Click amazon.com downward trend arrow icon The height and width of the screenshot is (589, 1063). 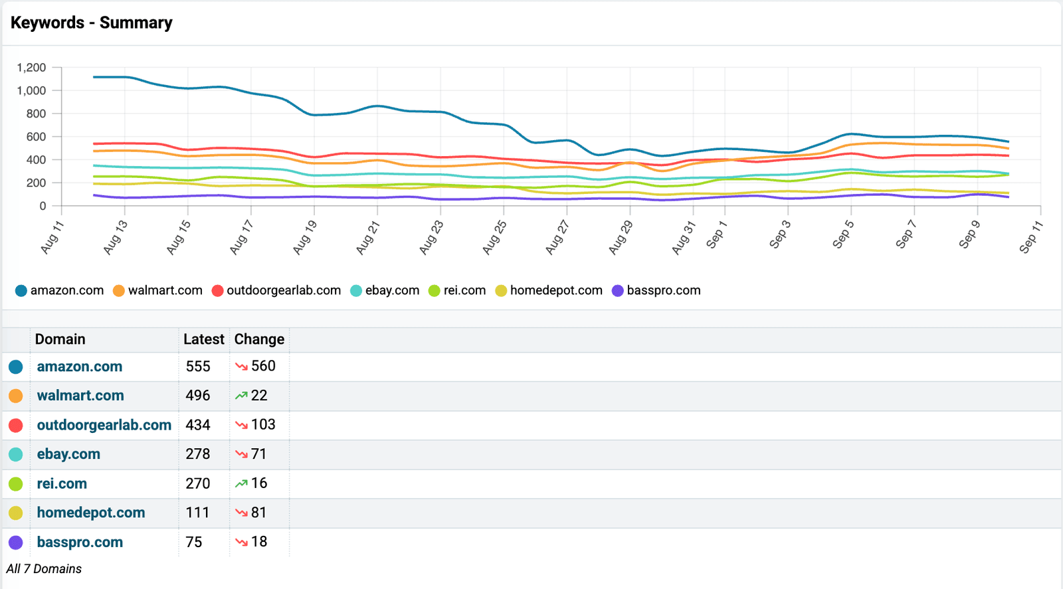click(241, 367)
